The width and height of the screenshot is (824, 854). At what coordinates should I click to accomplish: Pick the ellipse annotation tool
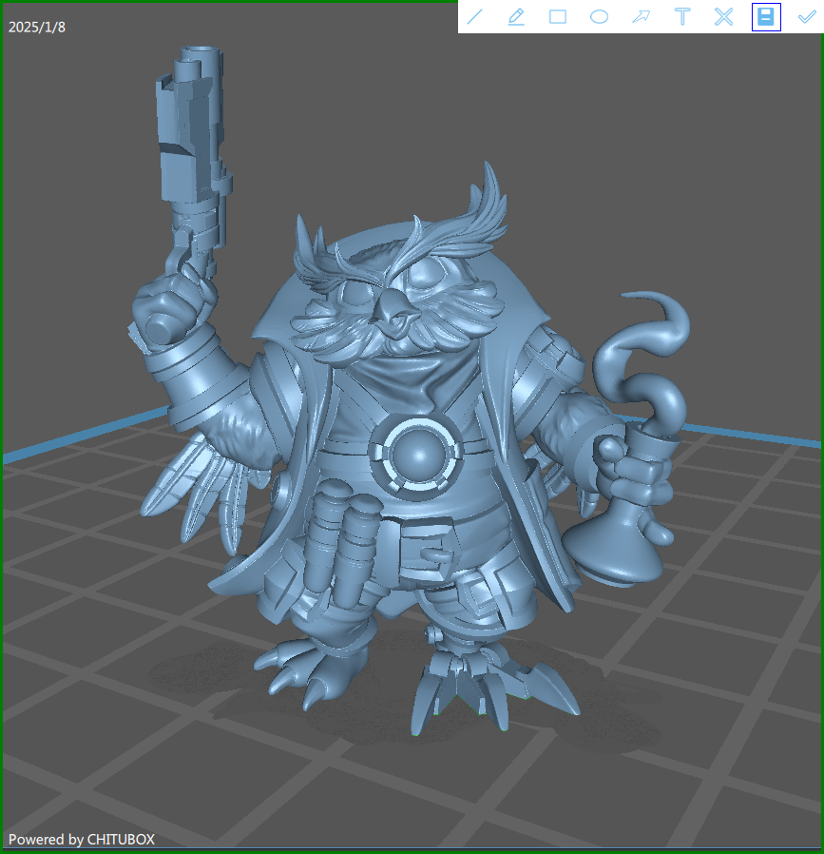point(599,16)
